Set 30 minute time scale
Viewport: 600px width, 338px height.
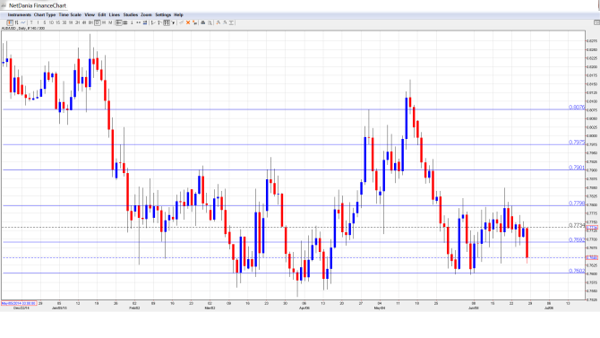(64, 23)
